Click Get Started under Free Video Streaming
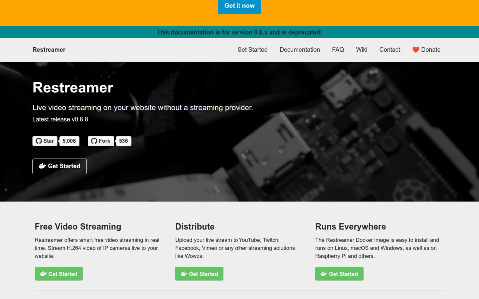The width and height of the screenshot is (479, 299). click(59, 274)
